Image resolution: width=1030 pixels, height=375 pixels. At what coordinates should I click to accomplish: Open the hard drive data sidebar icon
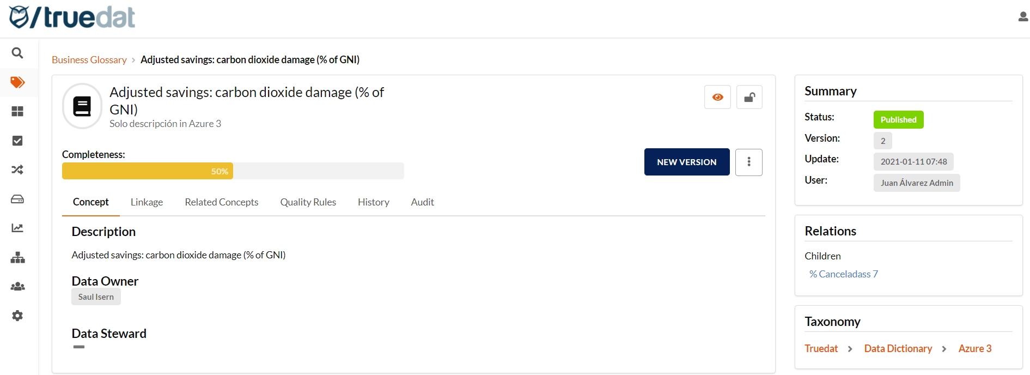[x=17, y=199]
